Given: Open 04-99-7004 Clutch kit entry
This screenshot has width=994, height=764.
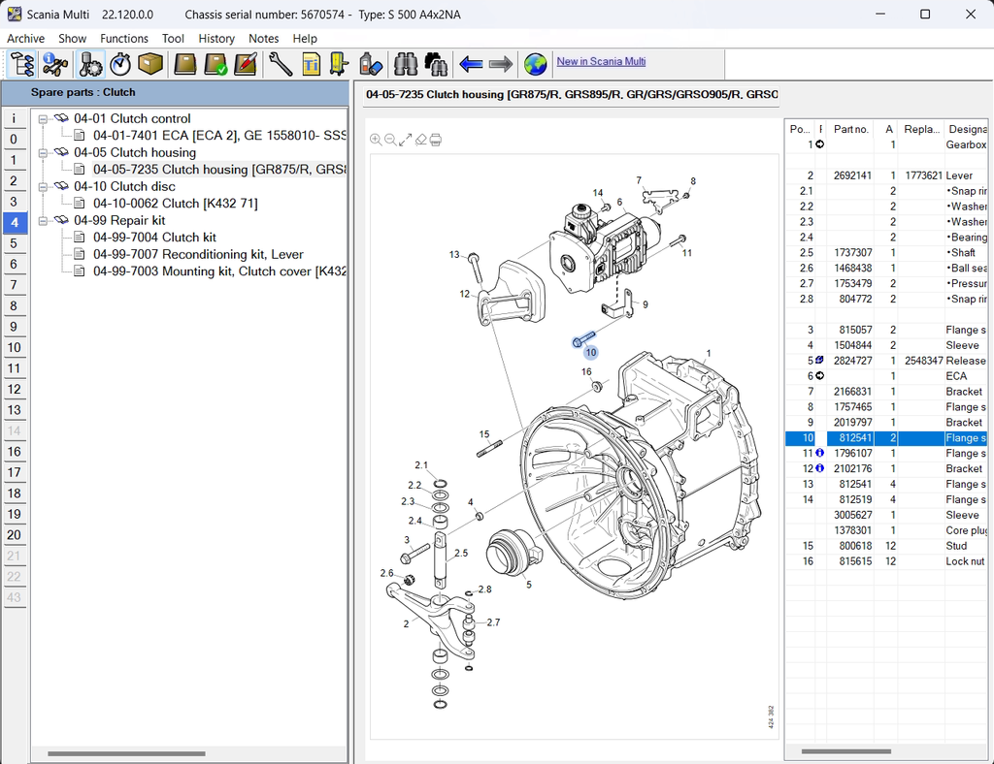Looking at the screenshot, I should 154,238.
